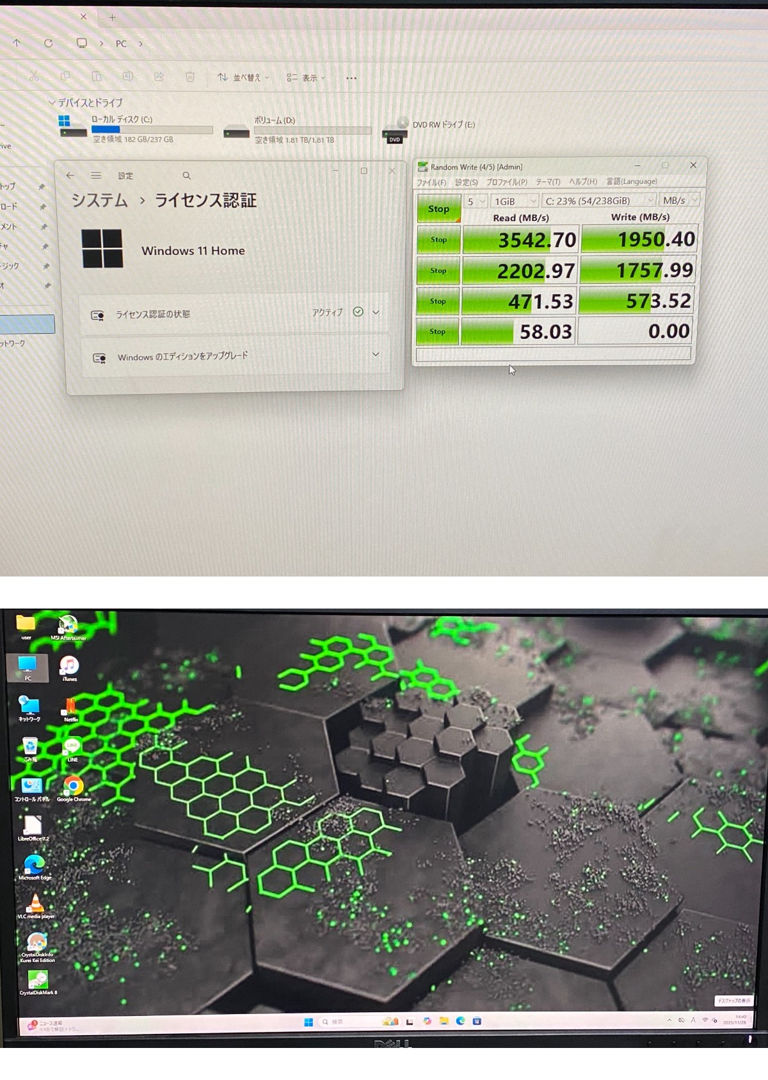Launch Netflix from the desktop

70,707
